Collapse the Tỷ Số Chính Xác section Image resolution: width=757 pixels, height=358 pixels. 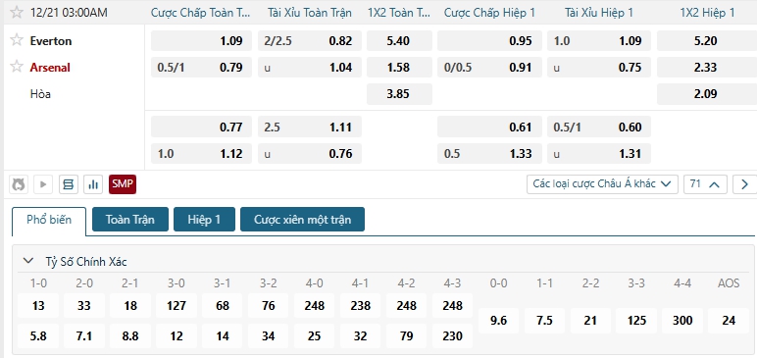pos(28,261)
